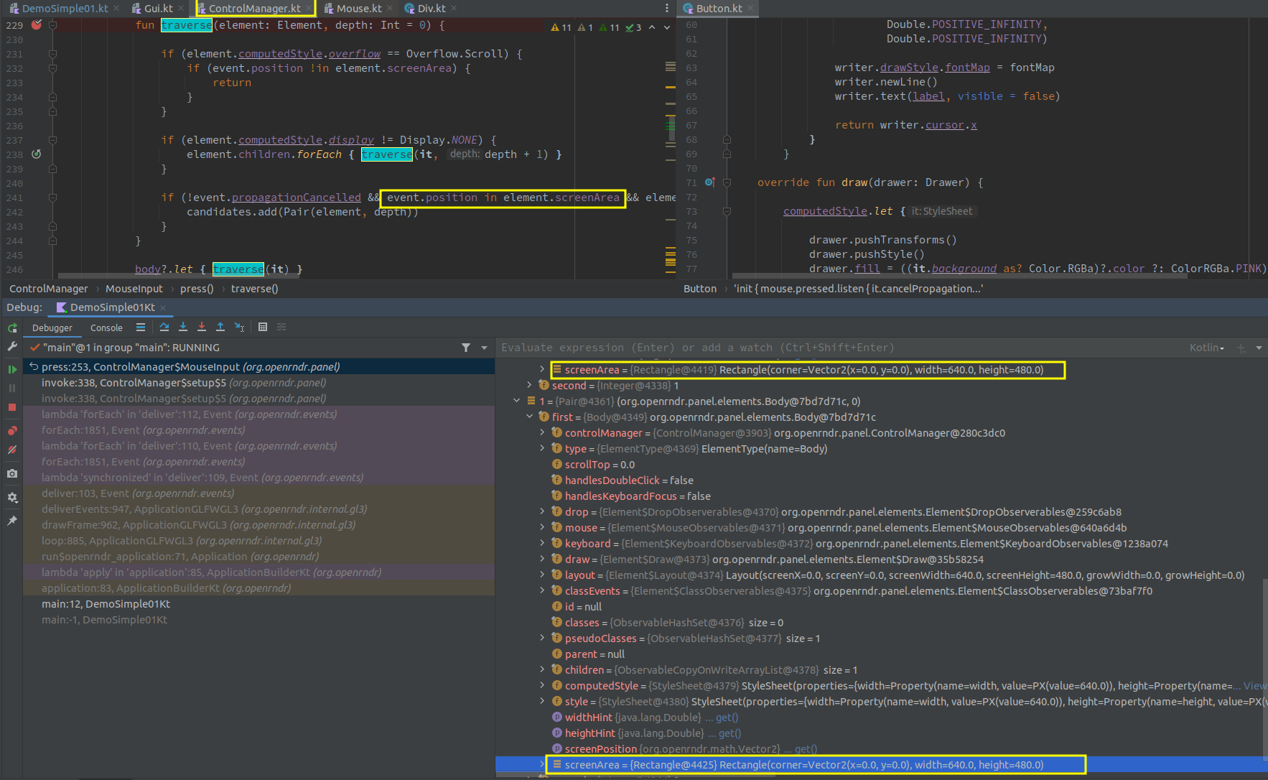Toggle the breakpoint on line 229

coord(37,24)
